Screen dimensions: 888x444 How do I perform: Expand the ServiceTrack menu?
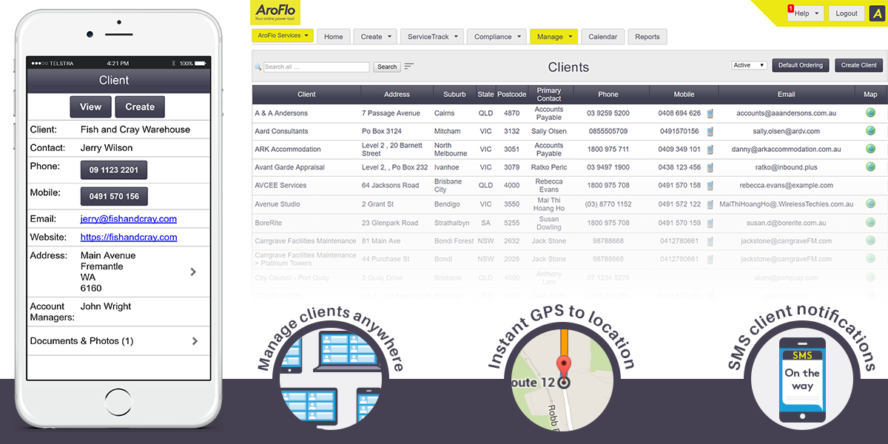433,36
